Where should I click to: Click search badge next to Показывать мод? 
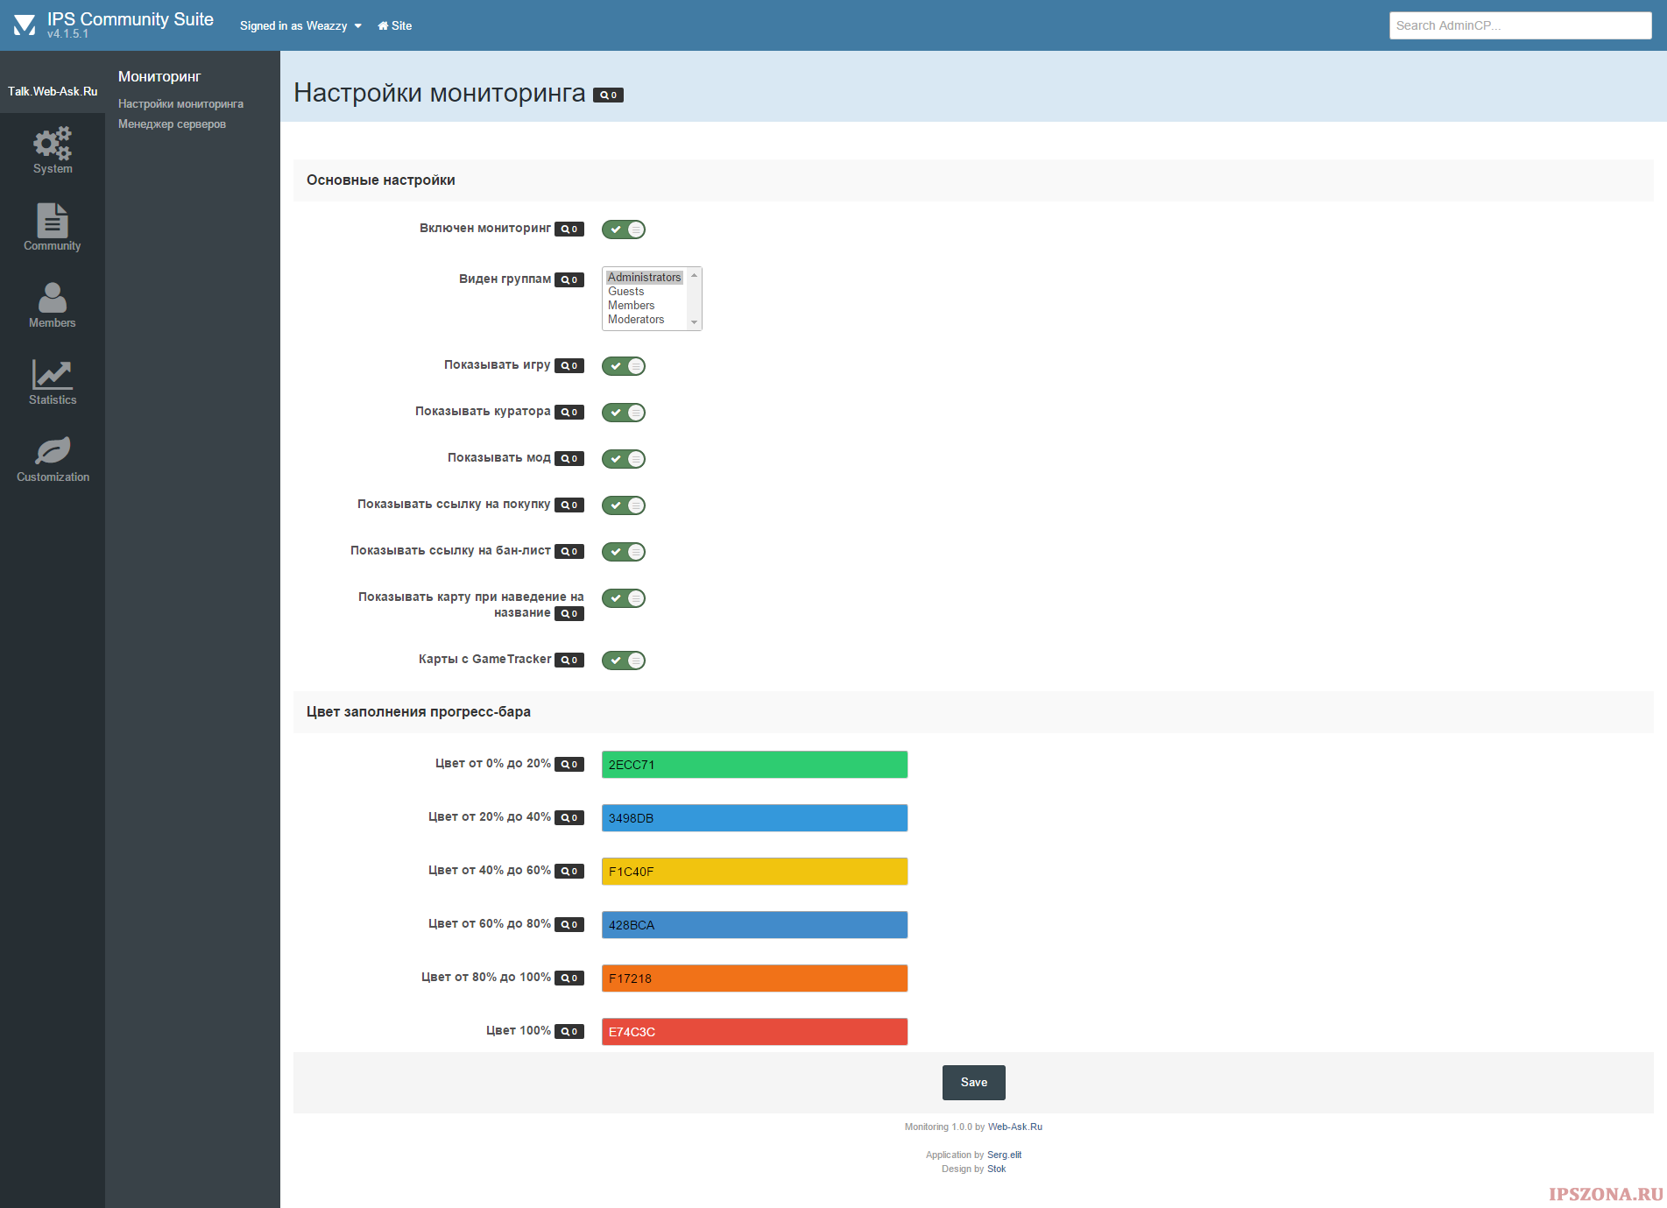click(x=569, y=459)
